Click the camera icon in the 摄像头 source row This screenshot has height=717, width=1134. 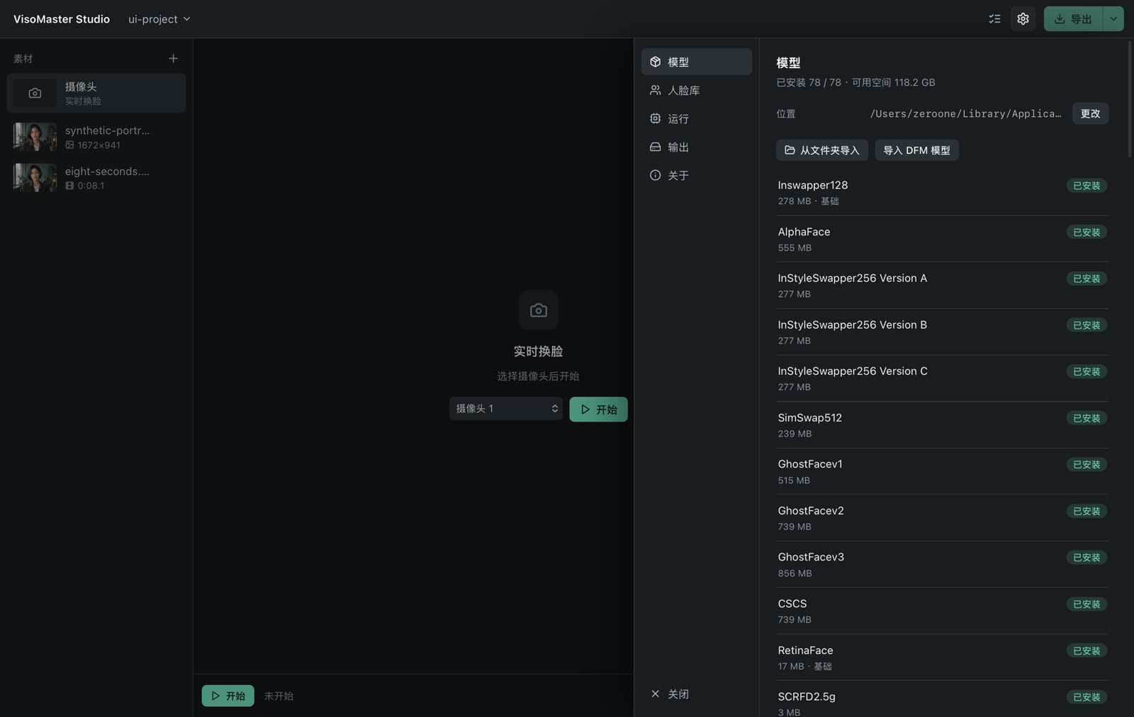(x=35, y=93)
